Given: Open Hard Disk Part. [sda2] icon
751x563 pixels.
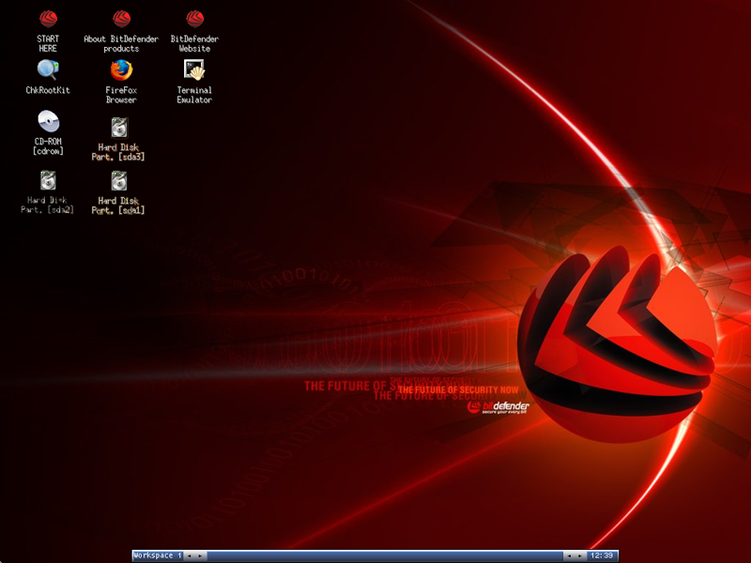Looking at the screenshot, I should click(x=48, y=180).
